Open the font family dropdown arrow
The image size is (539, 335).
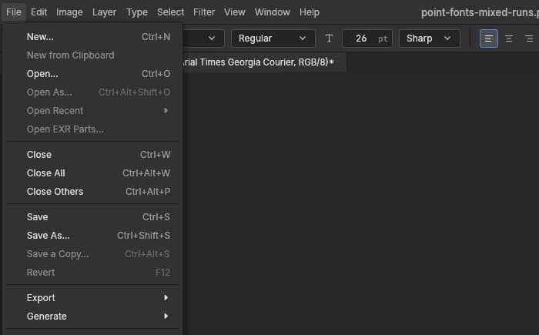point(212,39)
